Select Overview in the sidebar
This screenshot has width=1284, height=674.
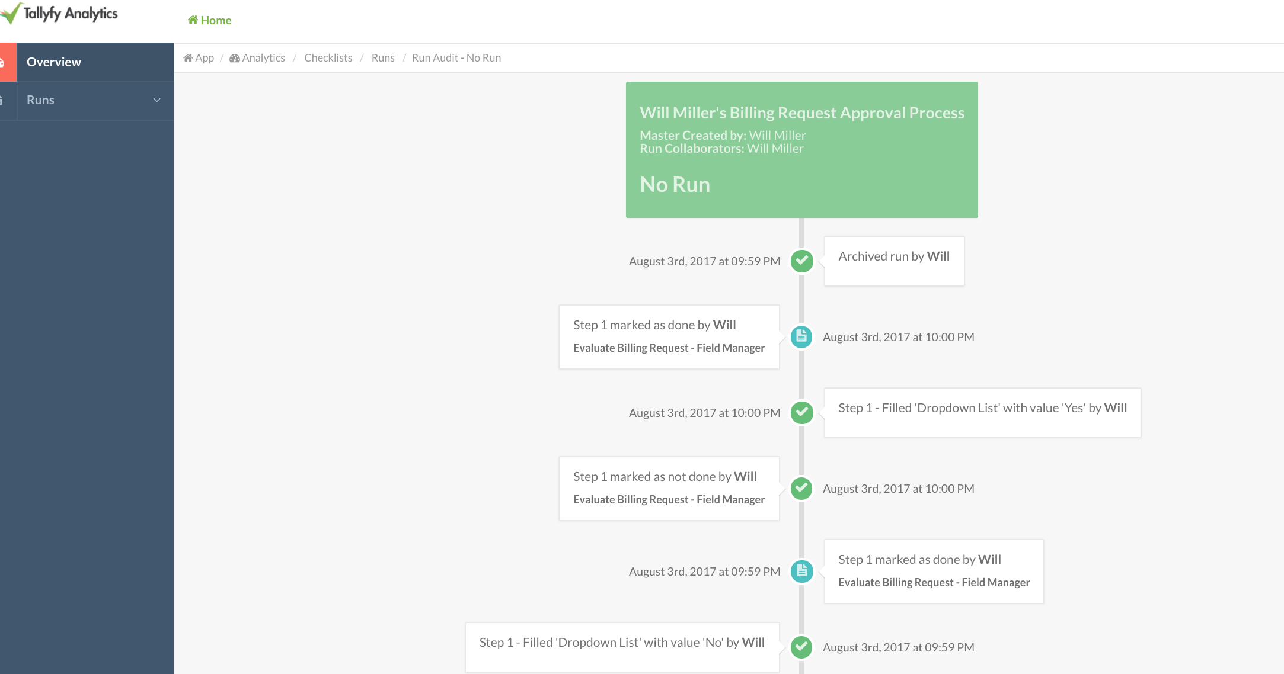pyautogui.click(x=54, y=61)
